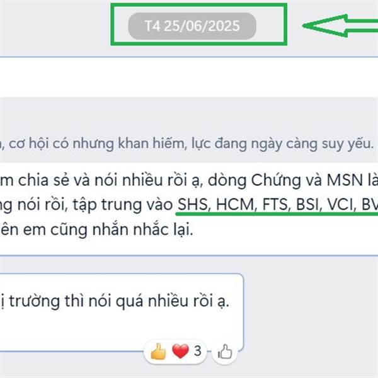Click the line "ên em cũng nhắn nhắc lại."
The image size is (378, 378).
[96, 229]
